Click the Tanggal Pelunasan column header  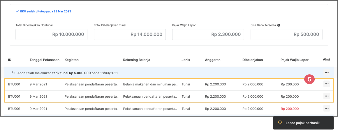coord(44,60)
